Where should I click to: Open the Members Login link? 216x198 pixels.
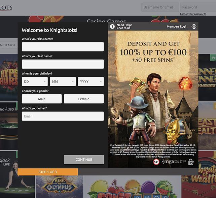click(177, 27)
